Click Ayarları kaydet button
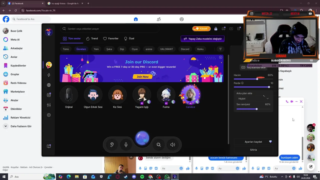 [253, 142]
